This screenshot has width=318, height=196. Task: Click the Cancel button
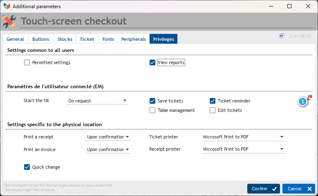click(298, 189)
